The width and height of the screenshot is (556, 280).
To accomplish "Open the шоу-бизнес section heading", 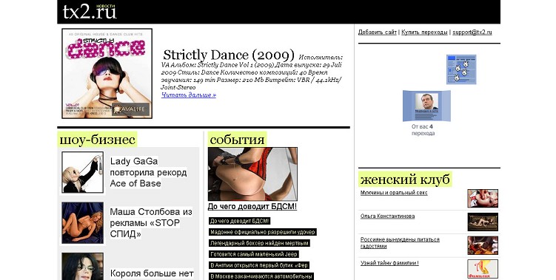I will tap(97, 139).
